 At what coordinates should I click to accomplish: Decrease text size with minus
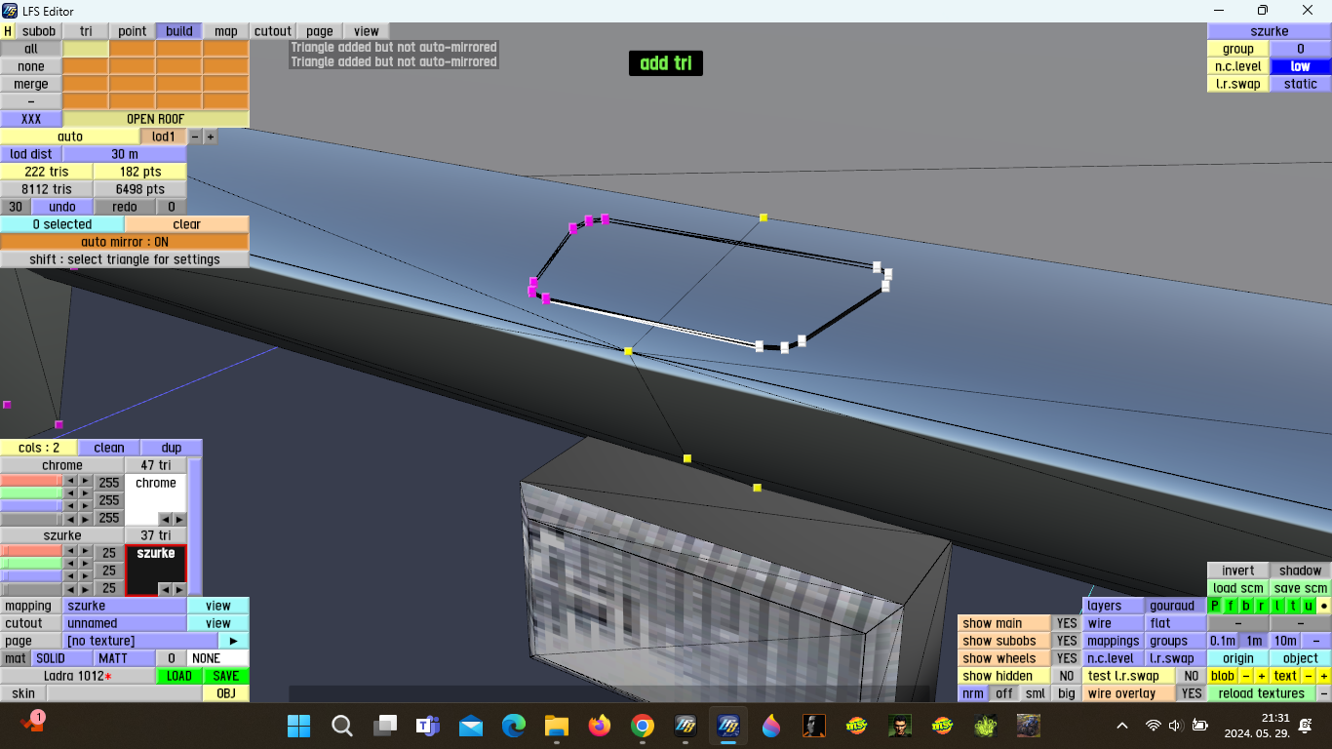pos(1309,676)
